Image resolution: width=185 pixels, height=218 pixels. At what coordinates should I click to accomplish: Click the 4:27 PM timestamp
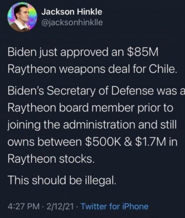tap(23, 206)
